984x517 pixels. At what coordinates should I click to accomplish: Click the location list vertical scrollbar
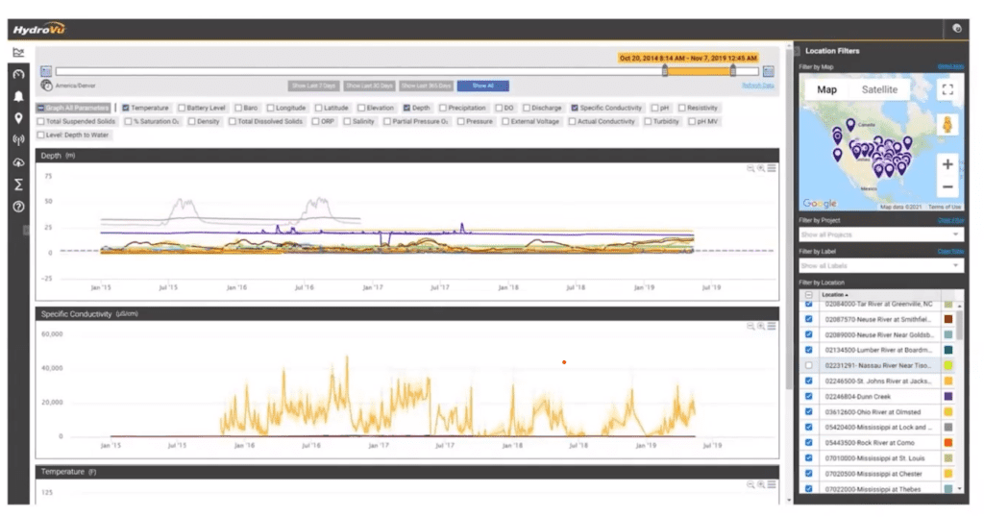(960, 327)
